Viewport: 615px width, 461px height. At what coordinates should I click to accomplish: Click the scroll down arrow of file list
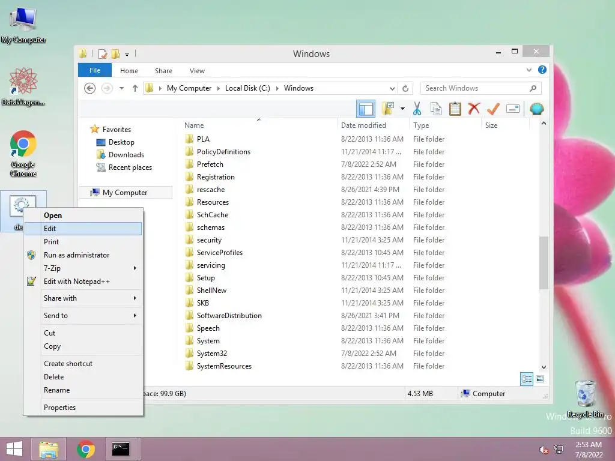[x=544, y=367]
